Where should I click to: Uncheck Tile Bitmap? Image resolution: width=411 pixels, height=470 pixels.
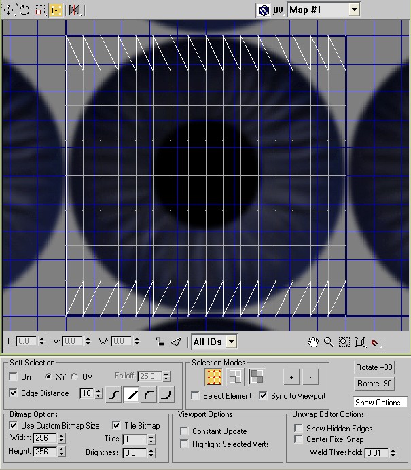pyautogui.click(x=116, y=425)
